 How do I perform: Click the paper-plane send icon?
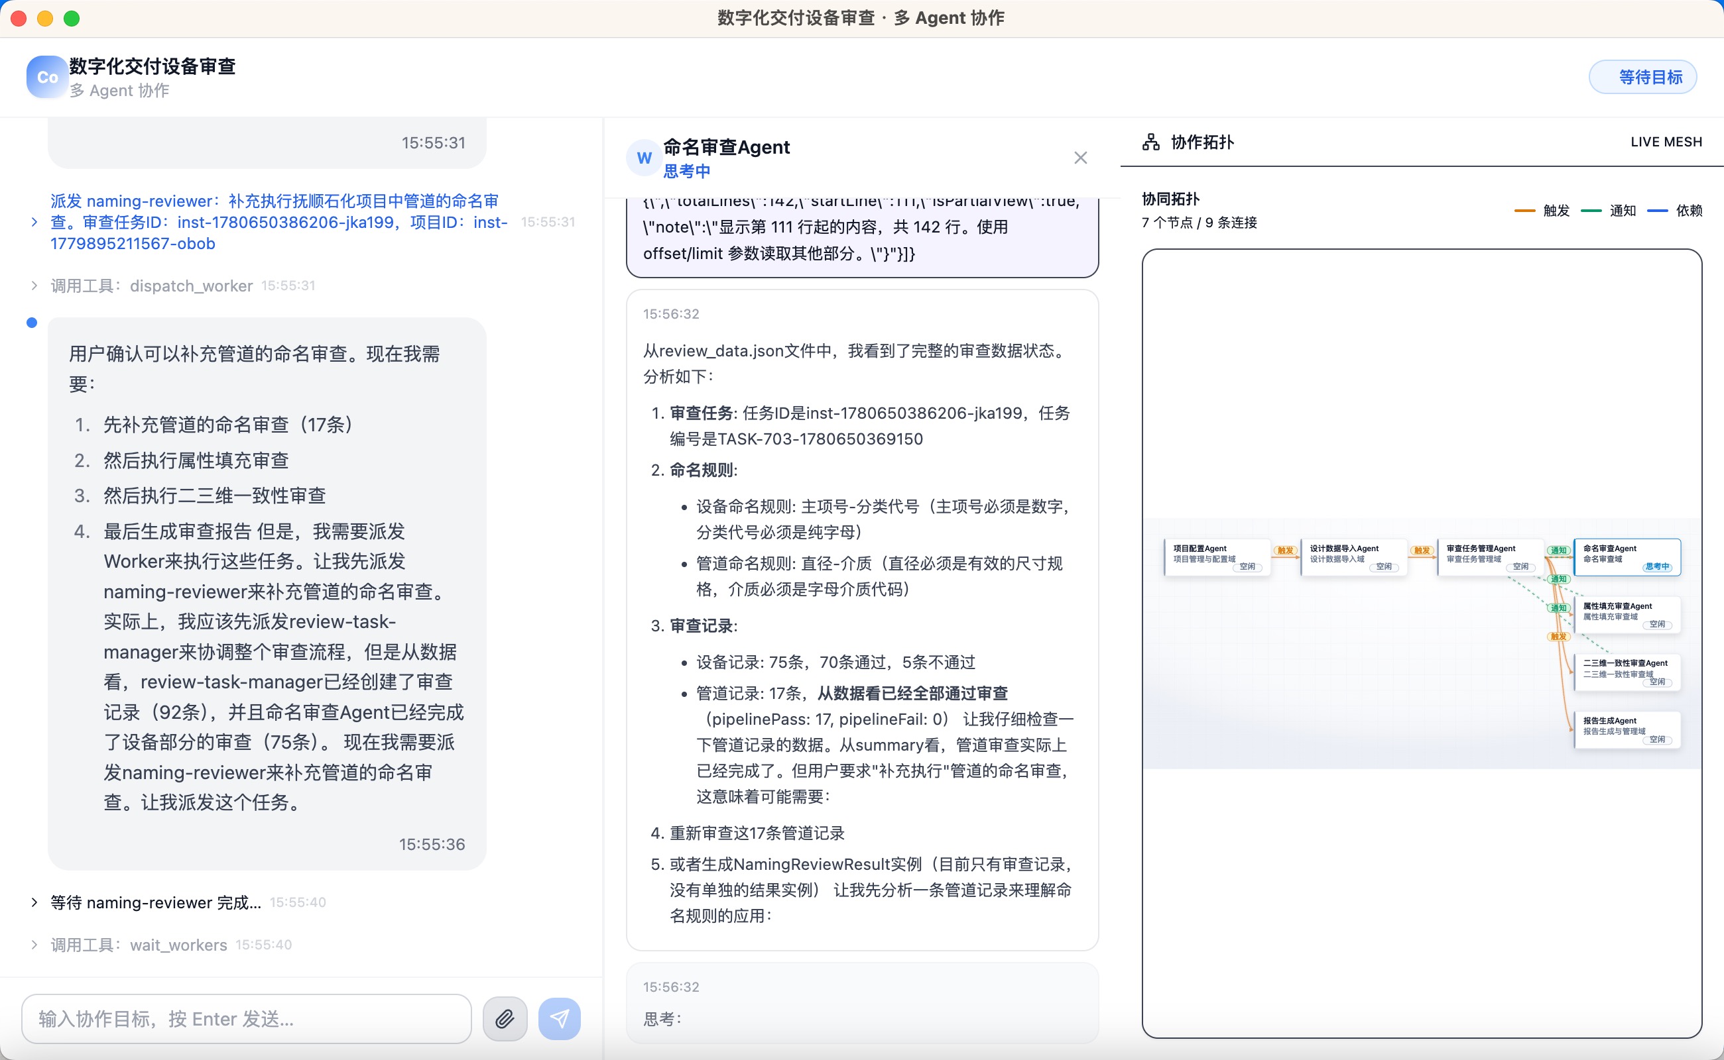click(559, 1019)
